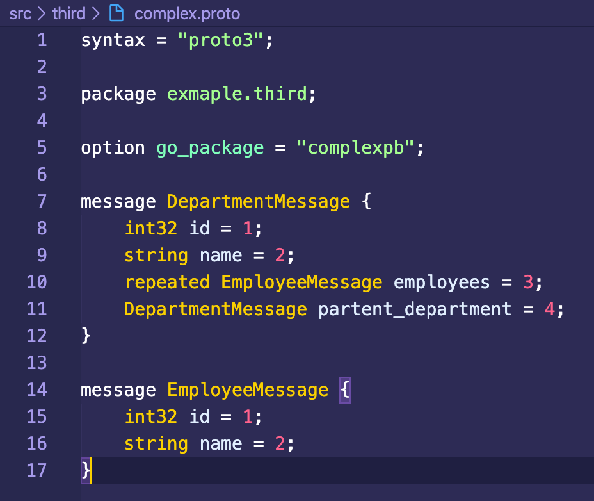594x501 pixels.
Task: Click the 'message' keyword on line 14
Action: point(118,390)
